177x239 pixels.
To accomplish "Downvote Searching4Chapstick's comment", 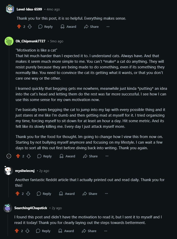I will pyautogui.click(x=27, y=231).
